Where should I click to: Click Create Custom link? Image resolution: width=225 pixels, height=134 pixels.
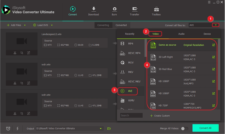coord(160,116)
